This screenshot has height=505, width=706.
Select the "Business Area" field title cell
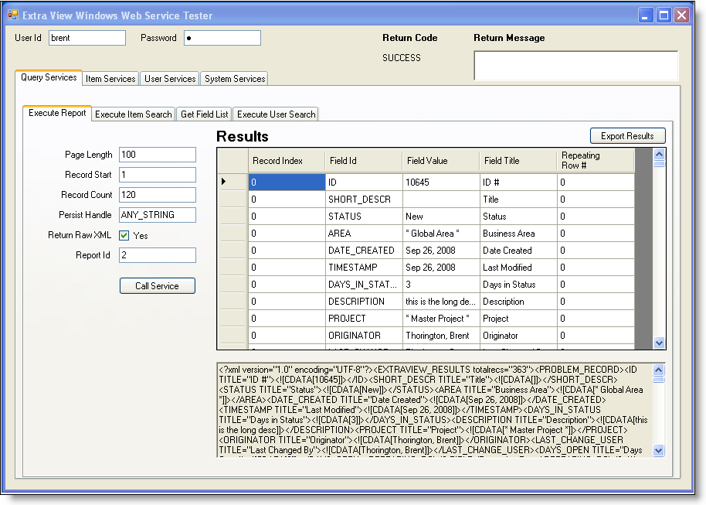pyautogui.click(x=518, y=234)
